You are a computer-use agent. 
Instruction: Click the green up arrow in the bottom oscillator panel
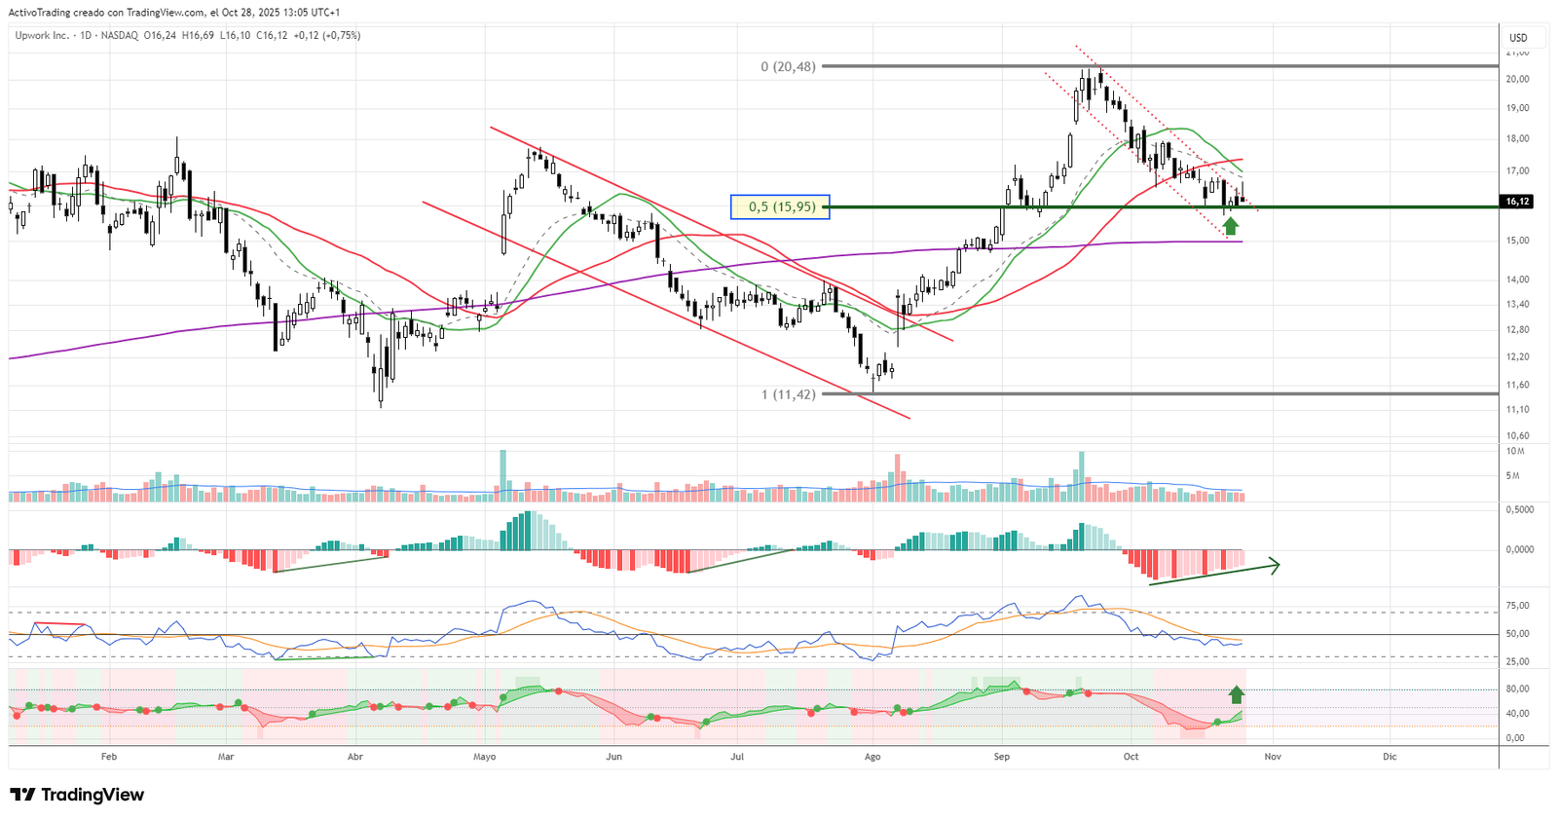(x=1236, y=694)
